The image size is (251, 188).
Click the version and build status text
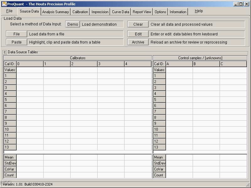click(28, 184)
